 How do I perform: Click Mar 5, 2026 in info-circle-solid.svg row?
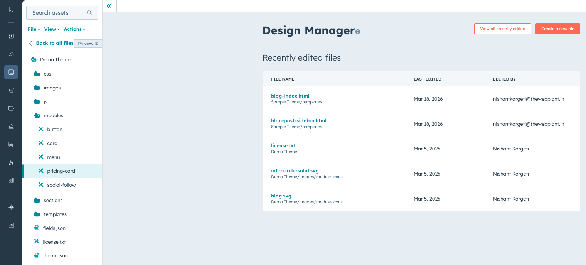point(427,174)
